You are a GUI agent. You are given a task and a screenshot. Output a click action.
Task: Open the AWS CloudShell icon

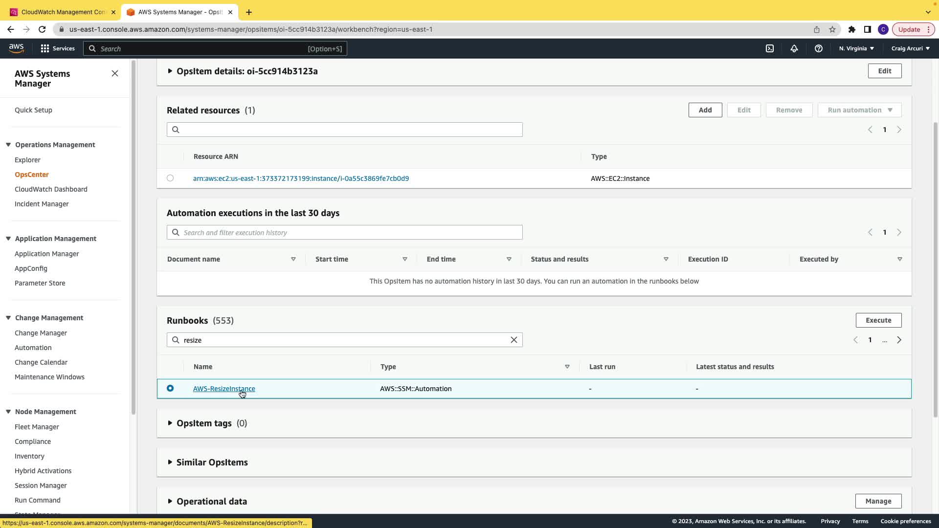pyautogui.click(x=770, y=48)
